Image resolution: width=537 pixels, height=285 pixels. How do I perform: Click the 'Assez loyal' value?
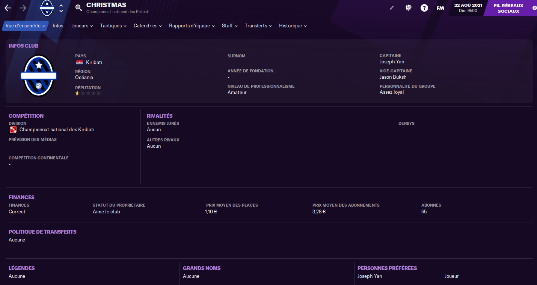coord(392,92)
